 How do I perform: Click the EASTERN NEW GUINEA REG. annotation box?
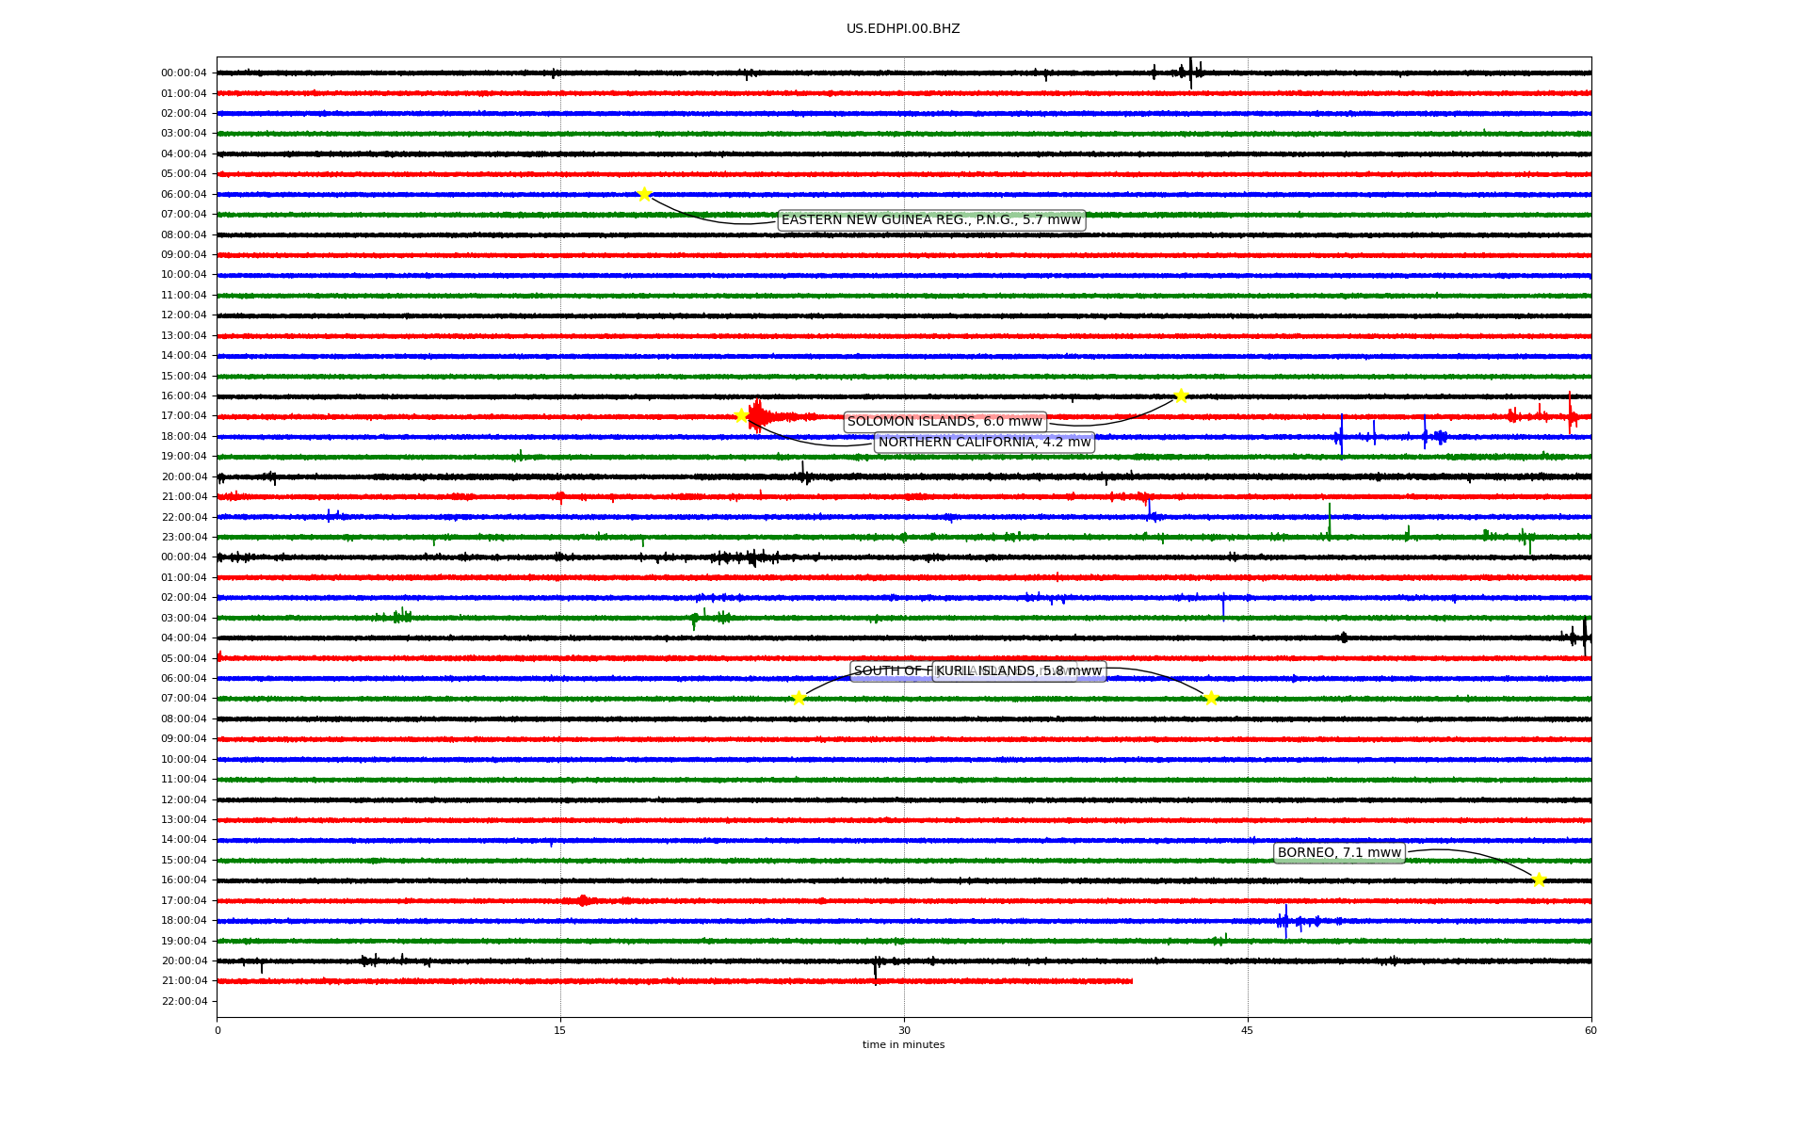tap(931, 220)
